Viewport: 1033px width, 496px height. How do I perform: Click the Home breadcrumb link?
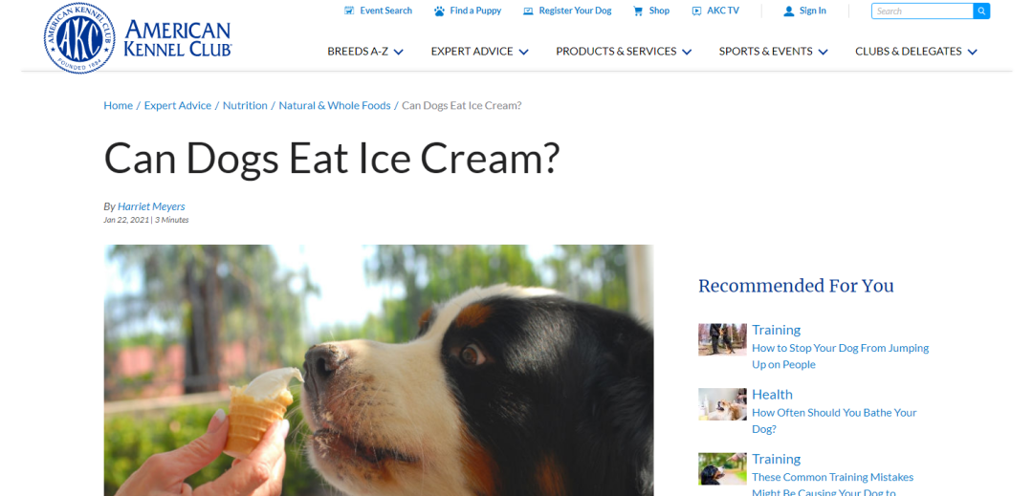point(118,105)
